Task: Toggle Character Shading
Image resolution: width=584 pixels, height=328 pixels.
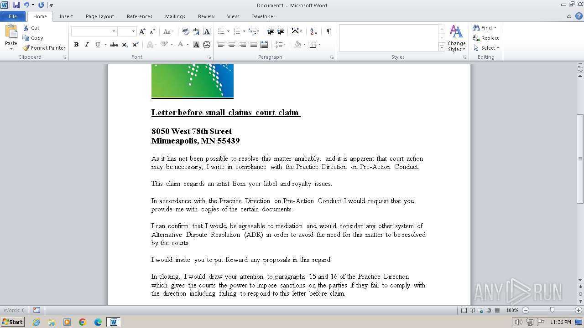Action: tap(196, 45)
